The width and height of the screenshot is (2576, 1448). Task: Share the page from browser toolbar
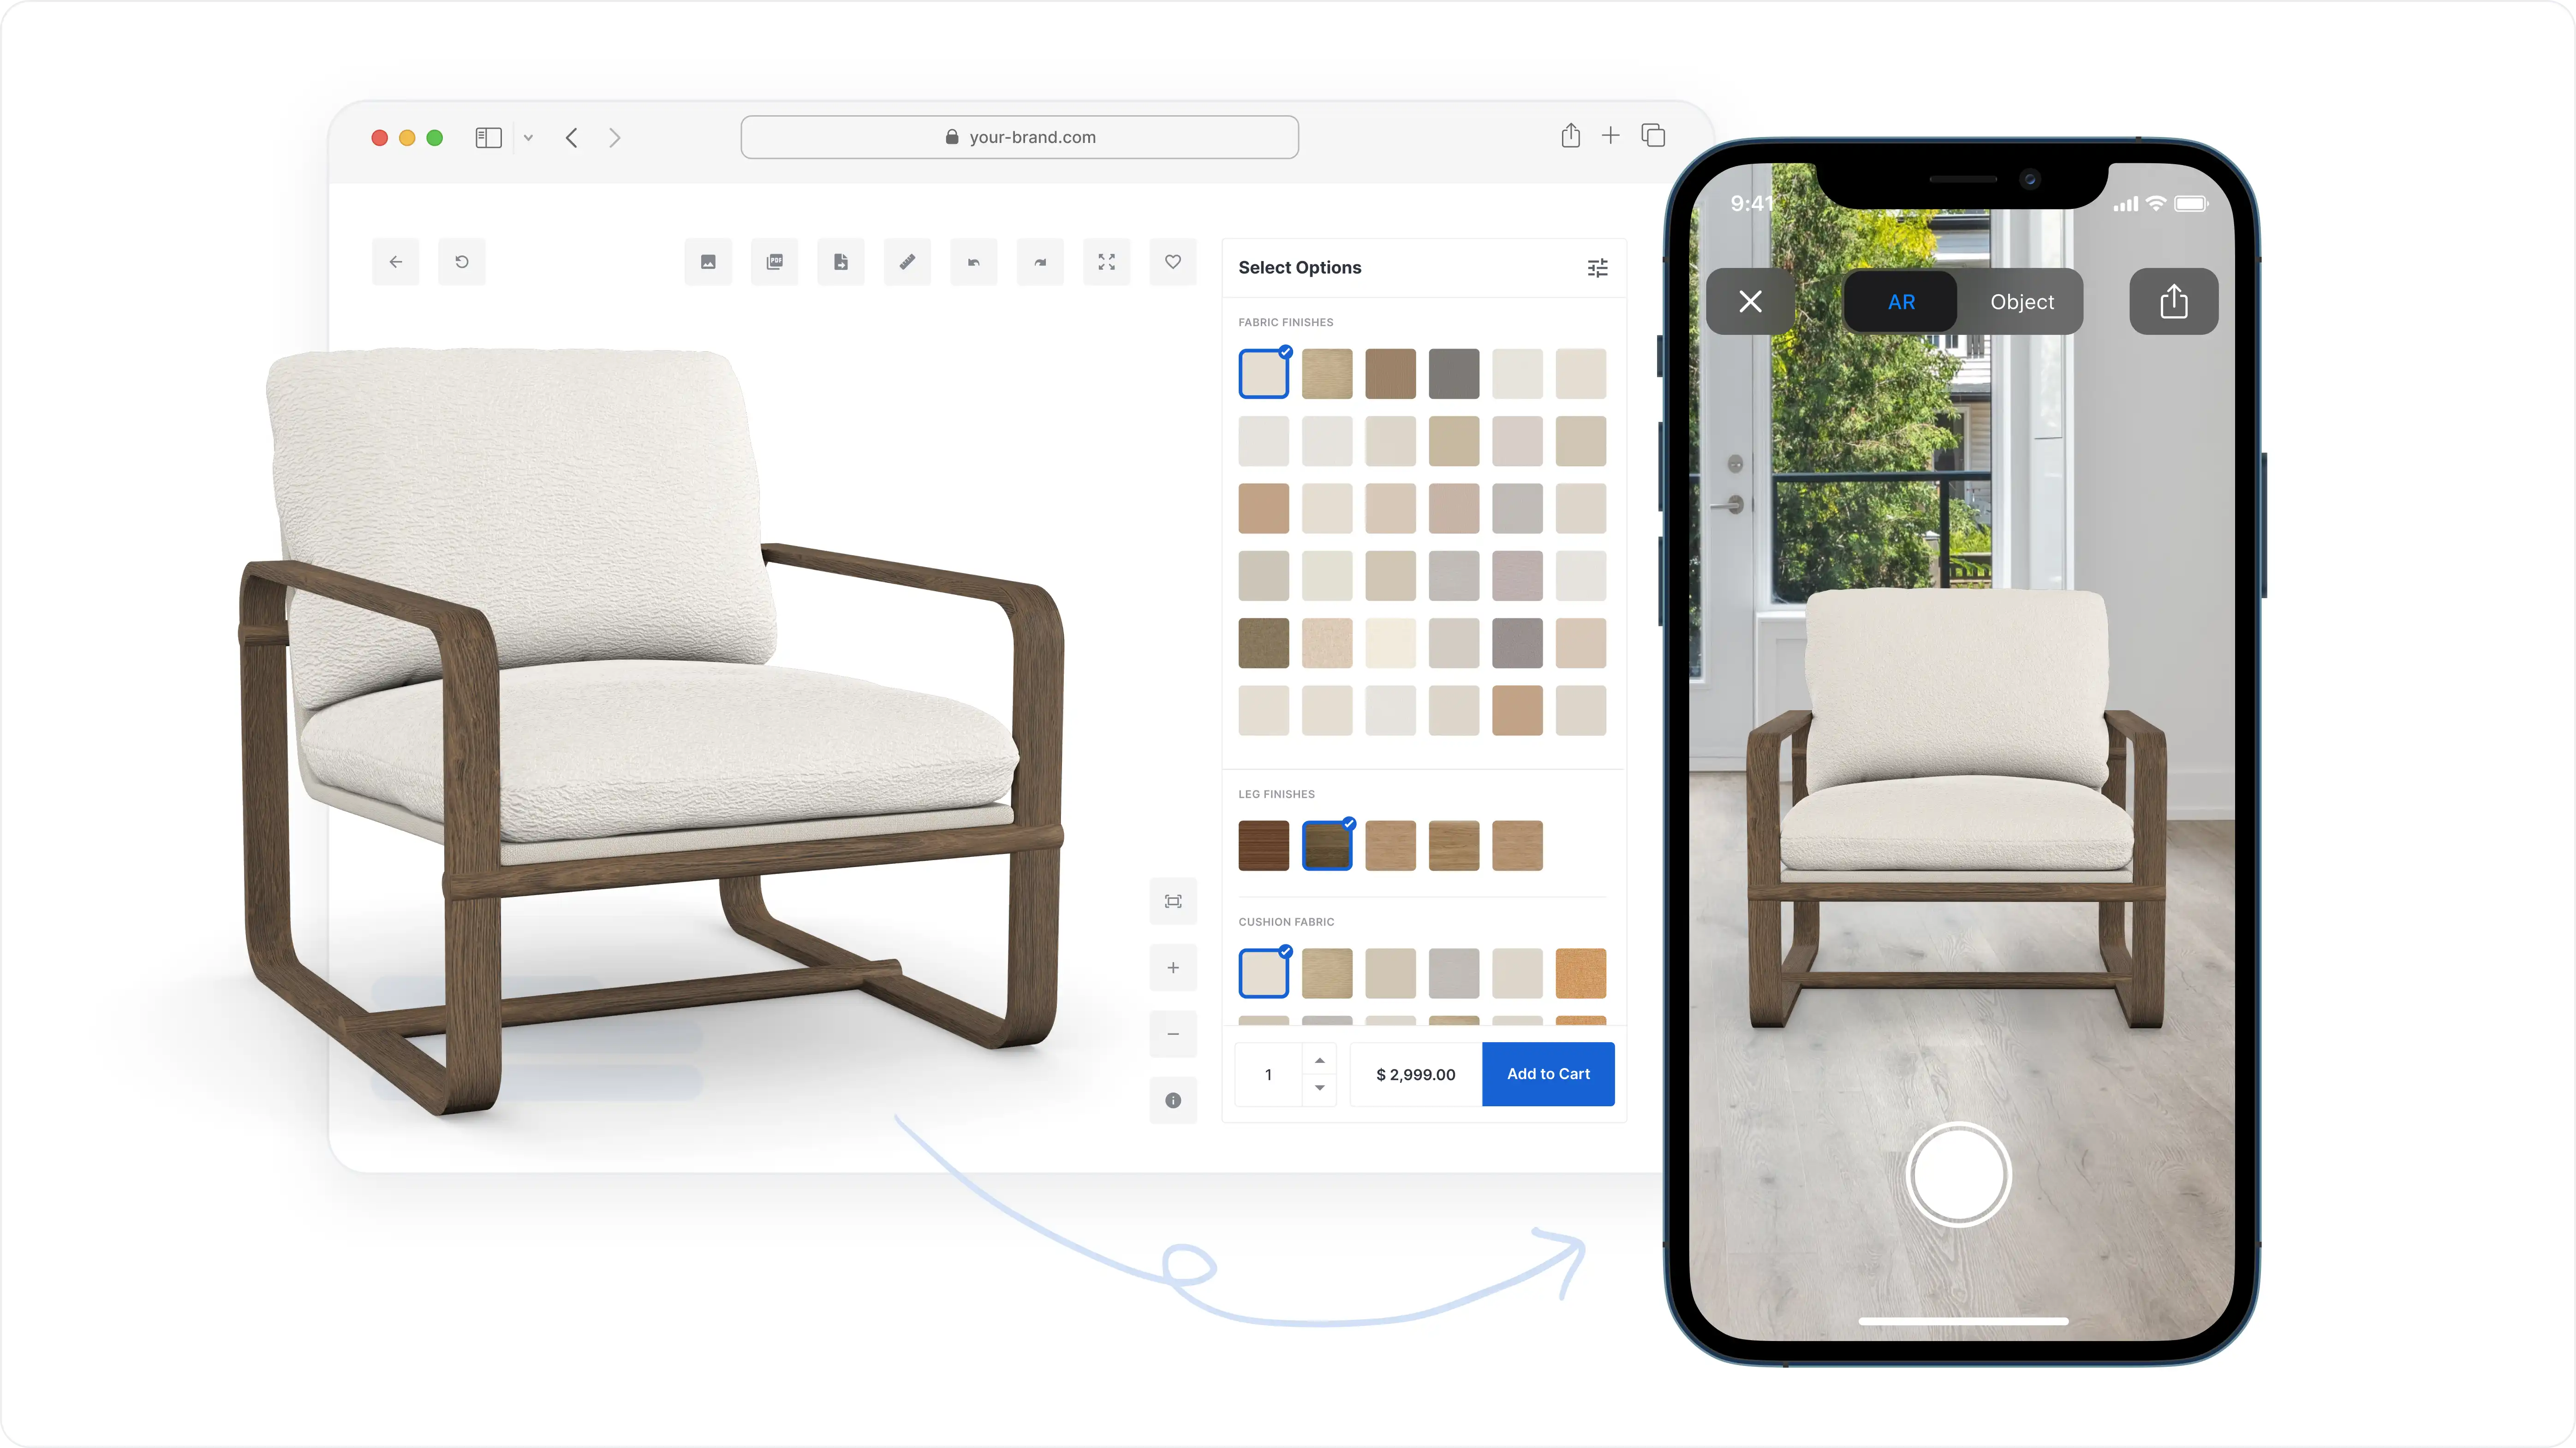1571,135
